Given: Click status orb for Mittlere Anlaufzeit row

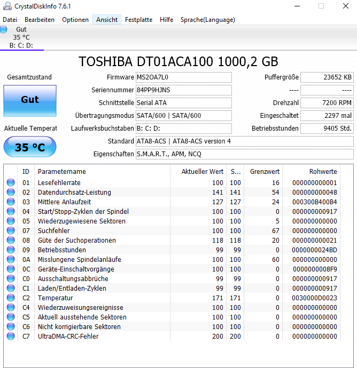Looking at the screenshot, I should point(11,202).
